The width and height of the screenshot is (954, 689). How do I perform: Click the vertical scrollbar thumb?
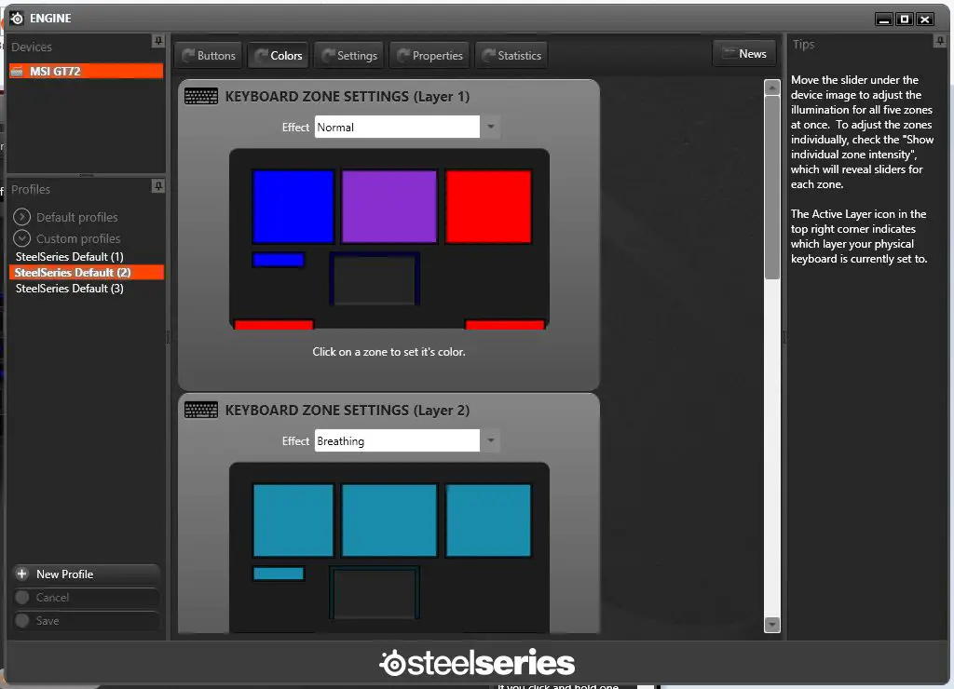(772, 187)
